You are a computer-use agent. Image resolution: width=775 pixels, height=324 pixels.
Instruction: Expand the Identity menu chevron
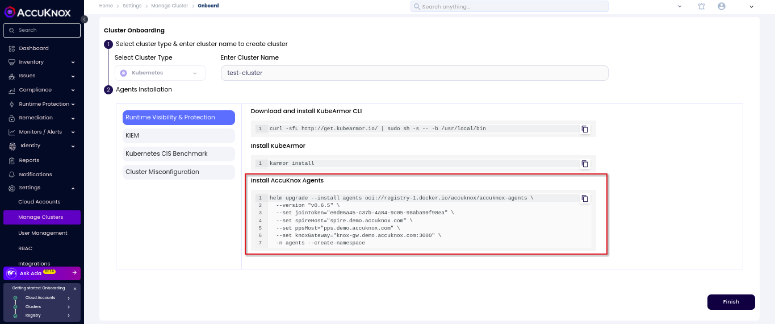(73, 147)
